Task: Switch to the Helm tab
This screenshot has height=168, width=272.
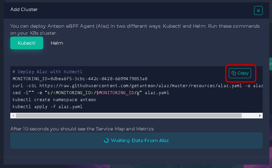Action: (57, 43)
